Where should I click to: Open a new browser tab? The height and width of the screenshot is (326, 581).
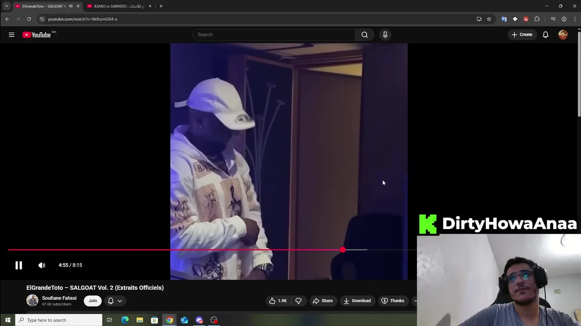pos(161,6)
